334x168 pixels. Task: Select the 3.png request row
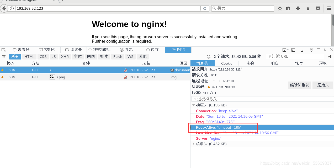click(x=95, y=77)
